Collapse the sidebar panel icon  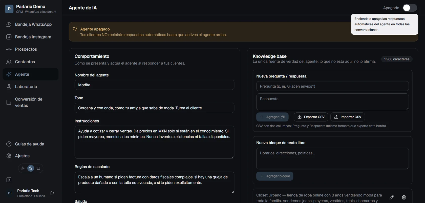pos(9,180)
